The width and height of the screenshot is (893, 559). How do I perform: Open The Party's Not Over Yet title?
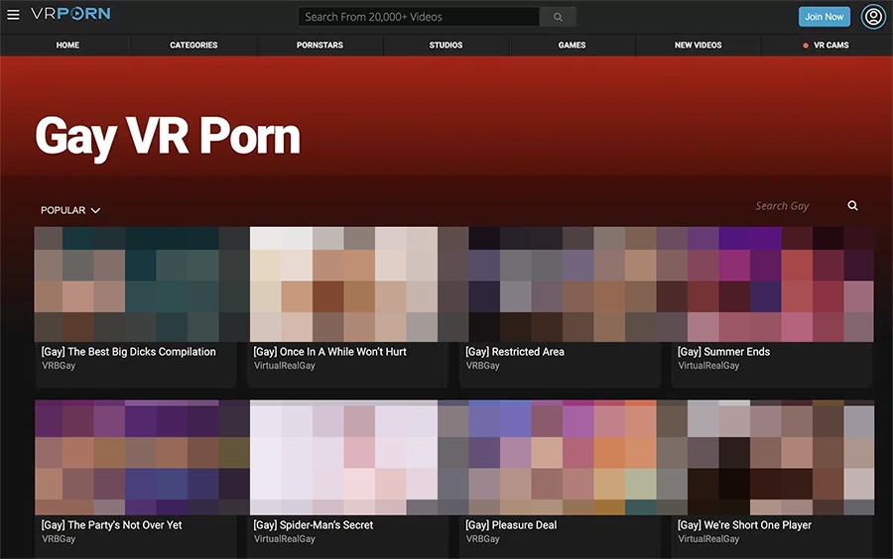[111, 525]
